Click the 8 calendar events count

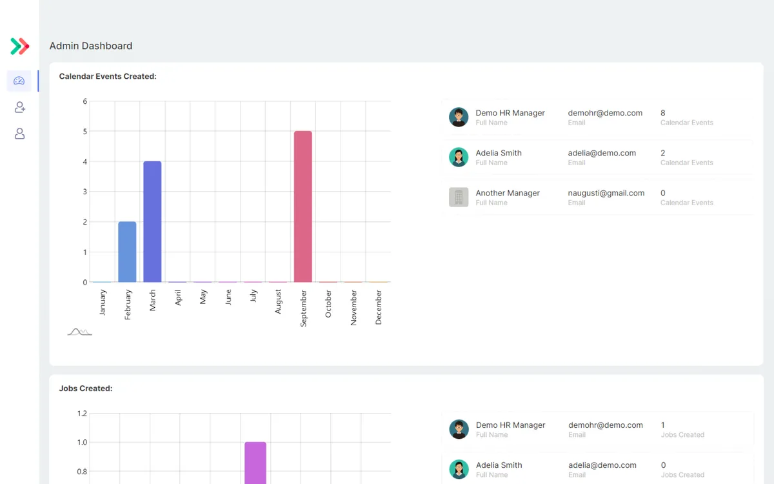tap(663, 113)
